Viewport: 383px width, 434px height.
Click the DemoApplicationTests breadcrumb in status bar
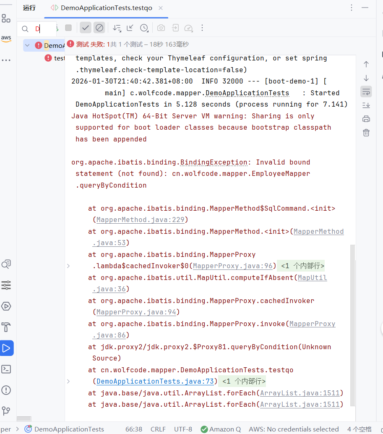(x=65, y=429)
